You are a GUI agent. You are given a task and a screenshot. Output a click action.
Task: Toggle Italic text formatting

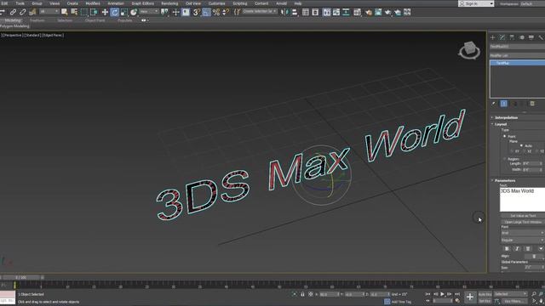click(x=517, y=249)
